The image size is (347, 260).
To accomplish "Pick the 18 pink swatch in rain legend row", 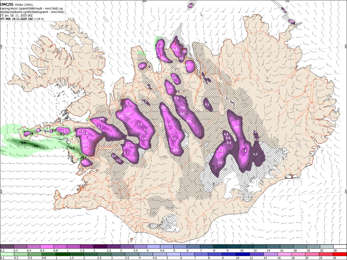I will tap(298, 254).
